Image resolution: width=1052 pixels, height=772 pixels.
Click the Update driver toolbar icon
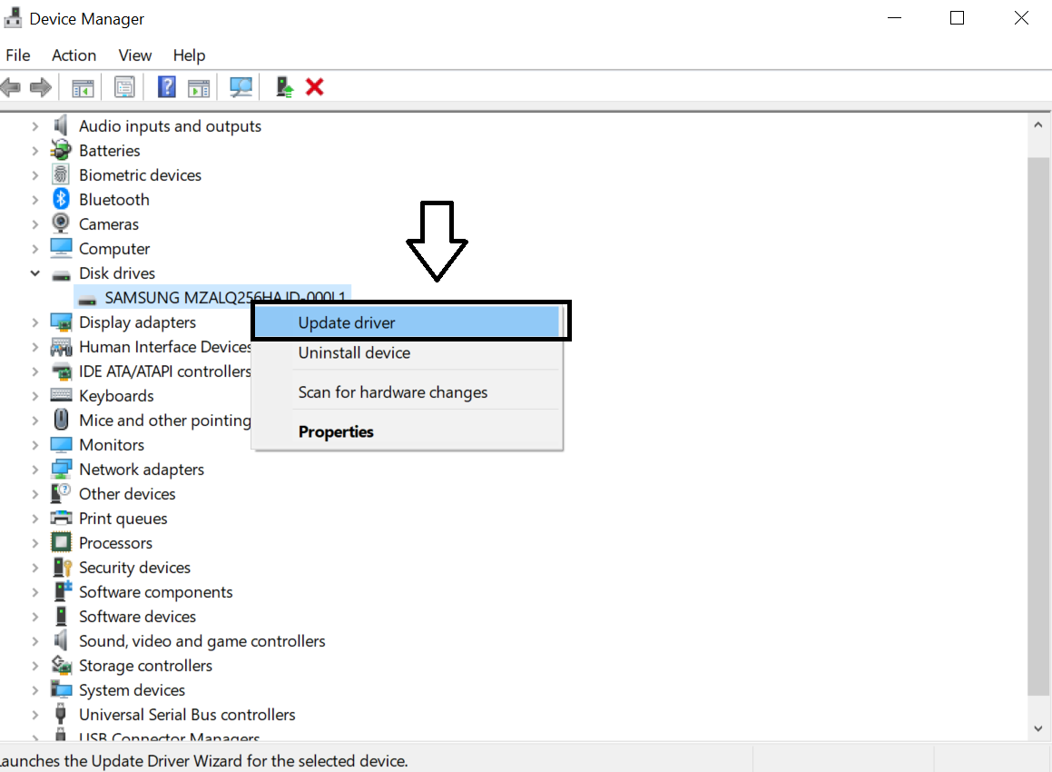(x=283, y=86)
